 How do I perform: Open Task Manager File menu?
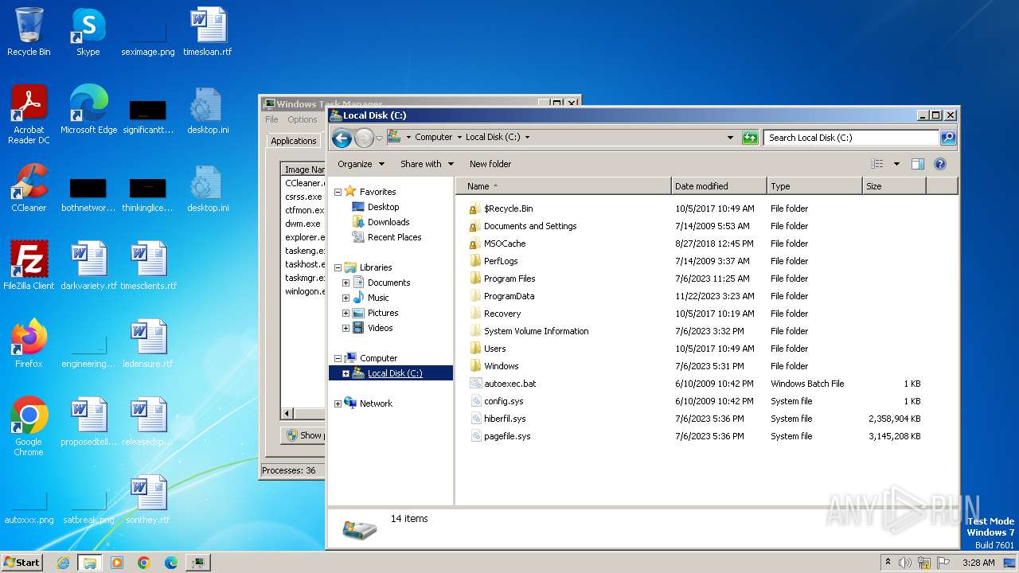[x=271, y=119]
